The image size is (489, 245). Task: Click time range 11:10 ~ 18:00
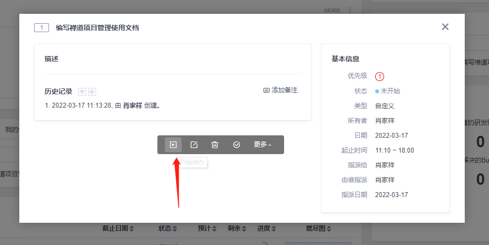click(x=394, y=150)
